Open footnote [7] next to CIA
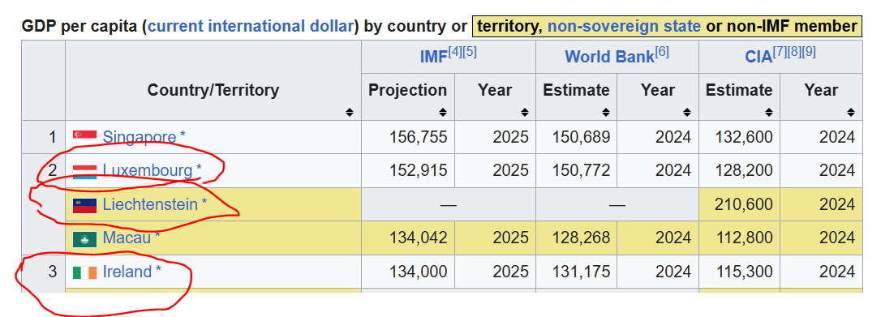 780,52
